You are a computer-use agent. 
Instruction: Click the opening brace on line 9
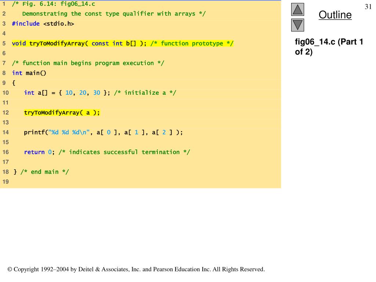pyautogui.click(x=14, y=83)
